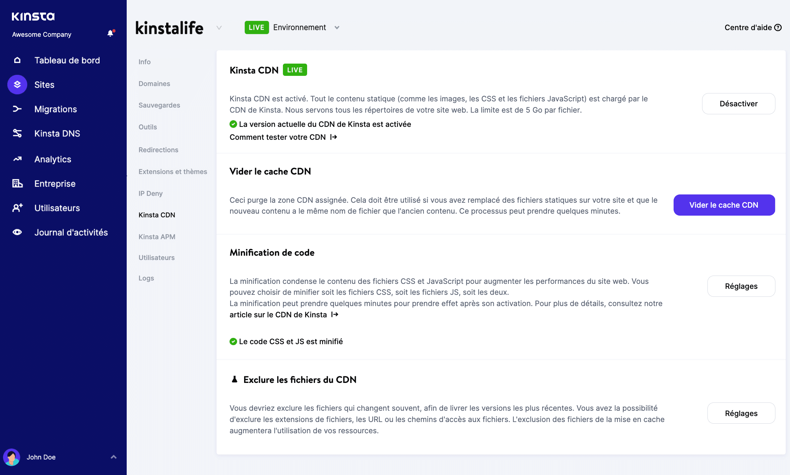The image size is (790, 475).
Task: Click the Vider le cache CDN button
Action: pos(724,204)
